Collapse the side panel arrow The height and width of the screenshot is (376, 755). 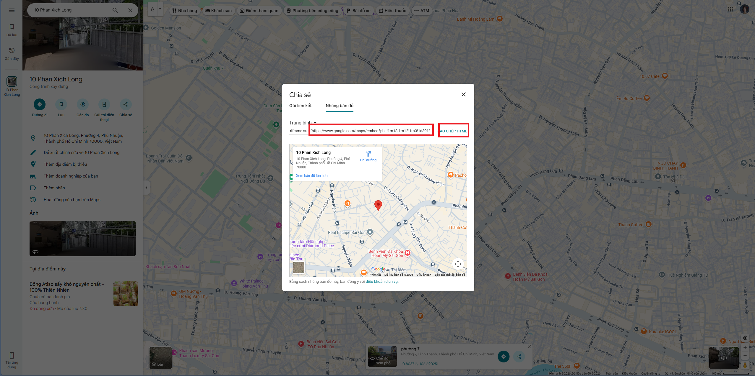(x=146, y=188)
